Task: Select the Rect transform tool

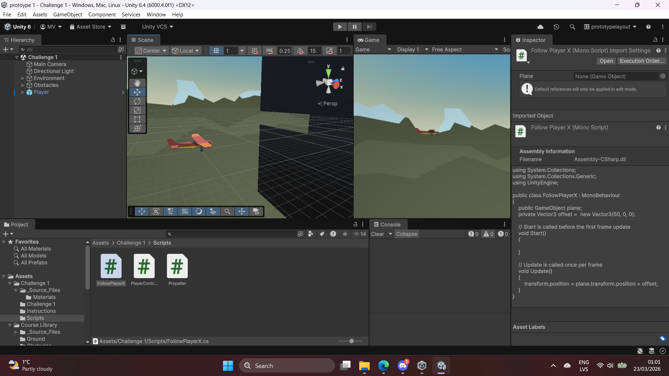Action: [x=137, y=119]
